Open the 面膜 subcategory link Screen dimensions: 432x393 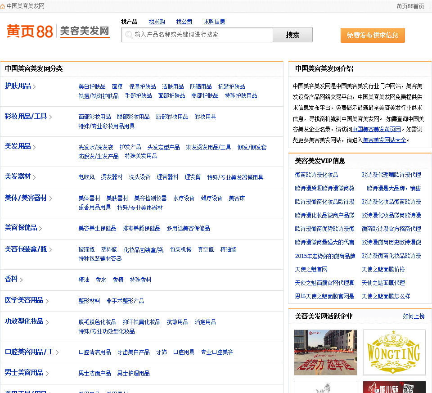pyautogui.click(x=117, y=86)
